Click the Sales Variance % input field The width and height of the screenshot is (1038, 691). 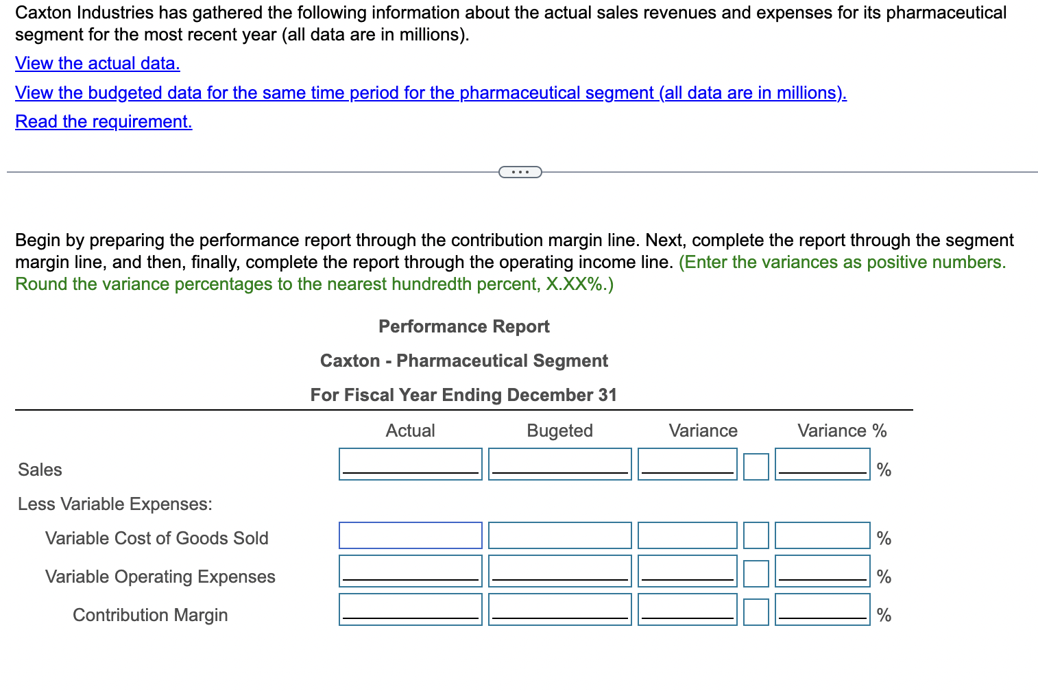823,464
